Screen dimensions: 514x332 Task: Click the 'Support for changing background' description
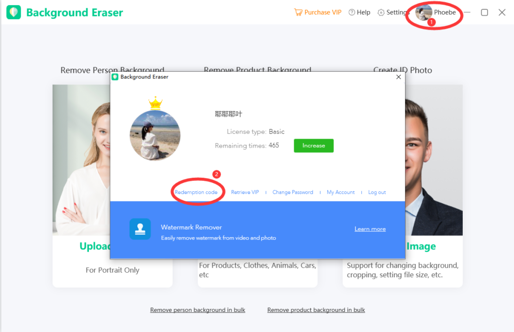pyautogui.click(x=403, y=270)
